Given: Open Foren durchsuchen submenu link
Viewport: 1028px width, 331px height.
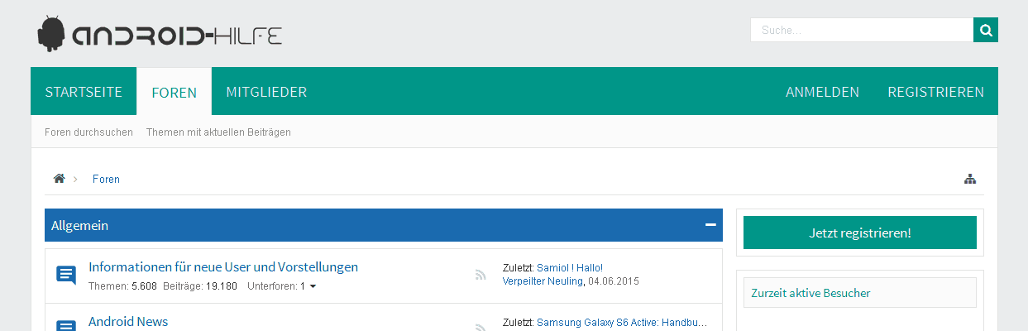Looking at the screenshot, I should [x=88, y=132].
